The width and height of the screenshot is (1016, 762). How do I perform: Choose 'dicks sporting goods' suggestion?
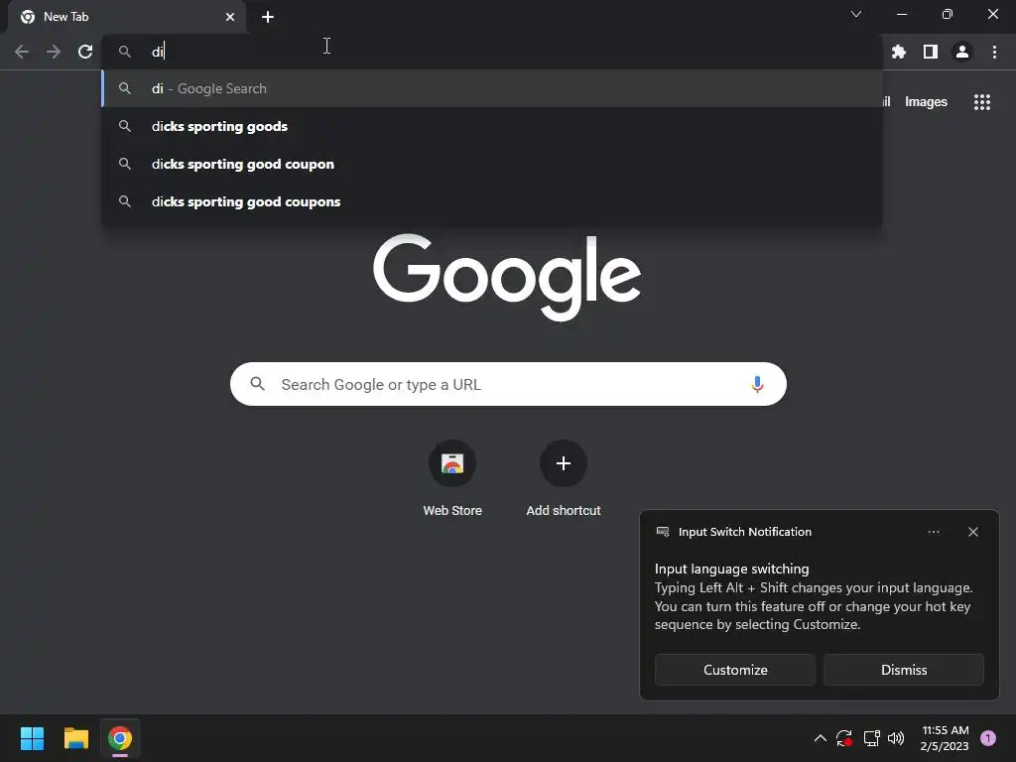492,126
